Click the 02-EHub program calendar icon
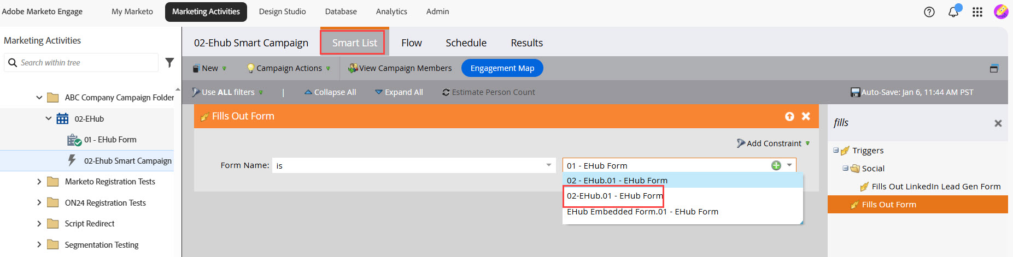This screenshot has height=257, width=1013. pos(63,118)
